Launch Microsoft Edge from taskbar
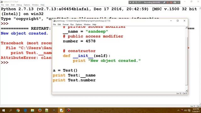Image resolution: width=201 pixels, height=113 pixels. pos(25,110)
